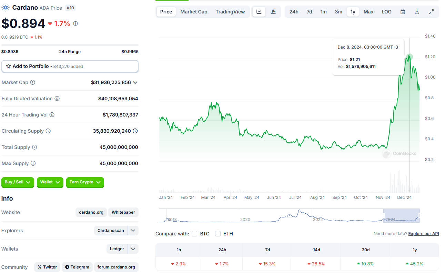Click the shaded 2024 selection in navigator
445x274 pixels.
pyautogui.click(x=402, y=215)
